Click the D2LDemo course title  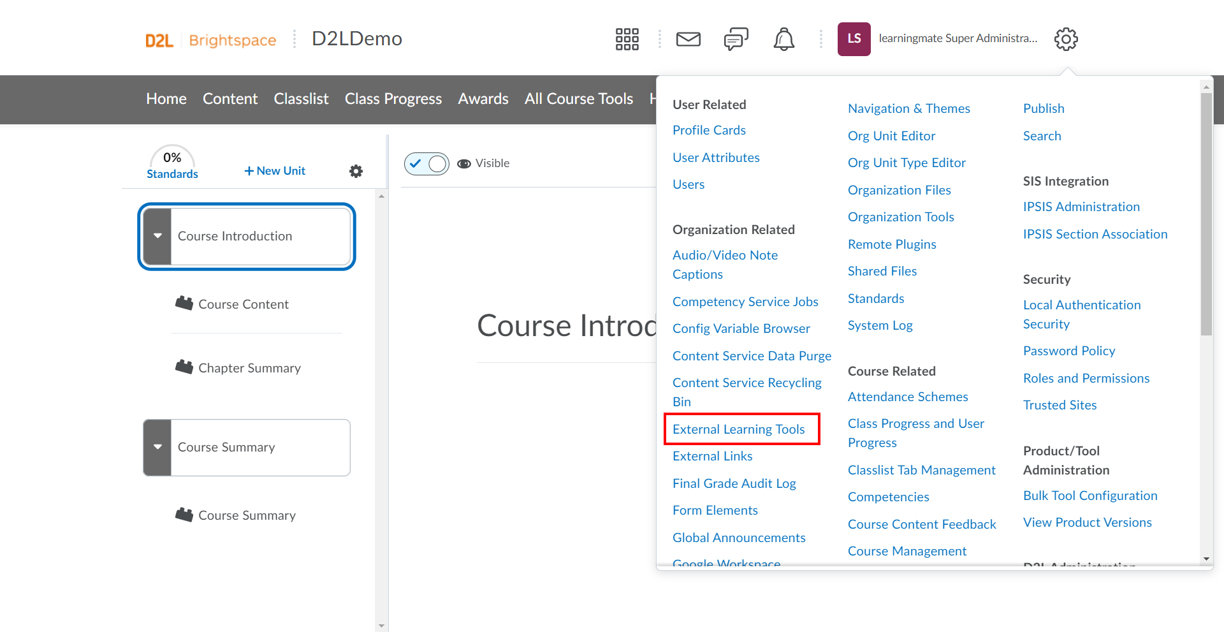point(356,39)
